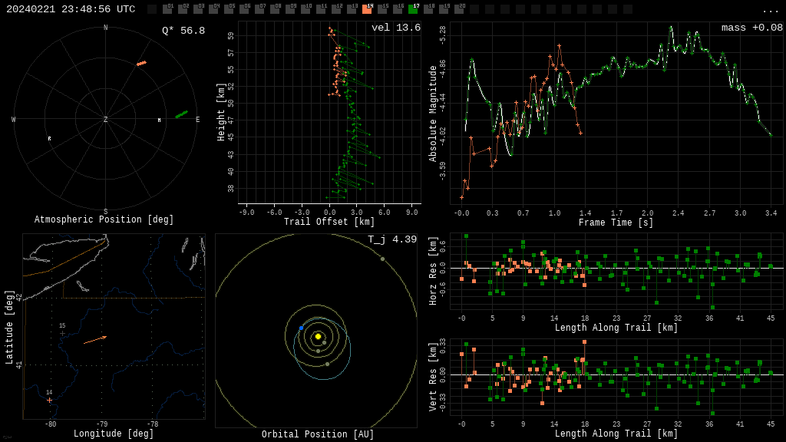Click the yellow Sun in orbital plot

coord(318,336)
